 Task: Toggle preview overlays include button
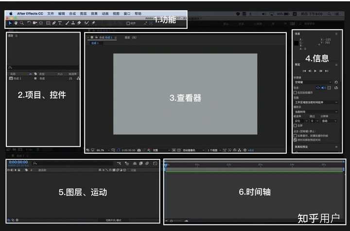tap(329, 88)
